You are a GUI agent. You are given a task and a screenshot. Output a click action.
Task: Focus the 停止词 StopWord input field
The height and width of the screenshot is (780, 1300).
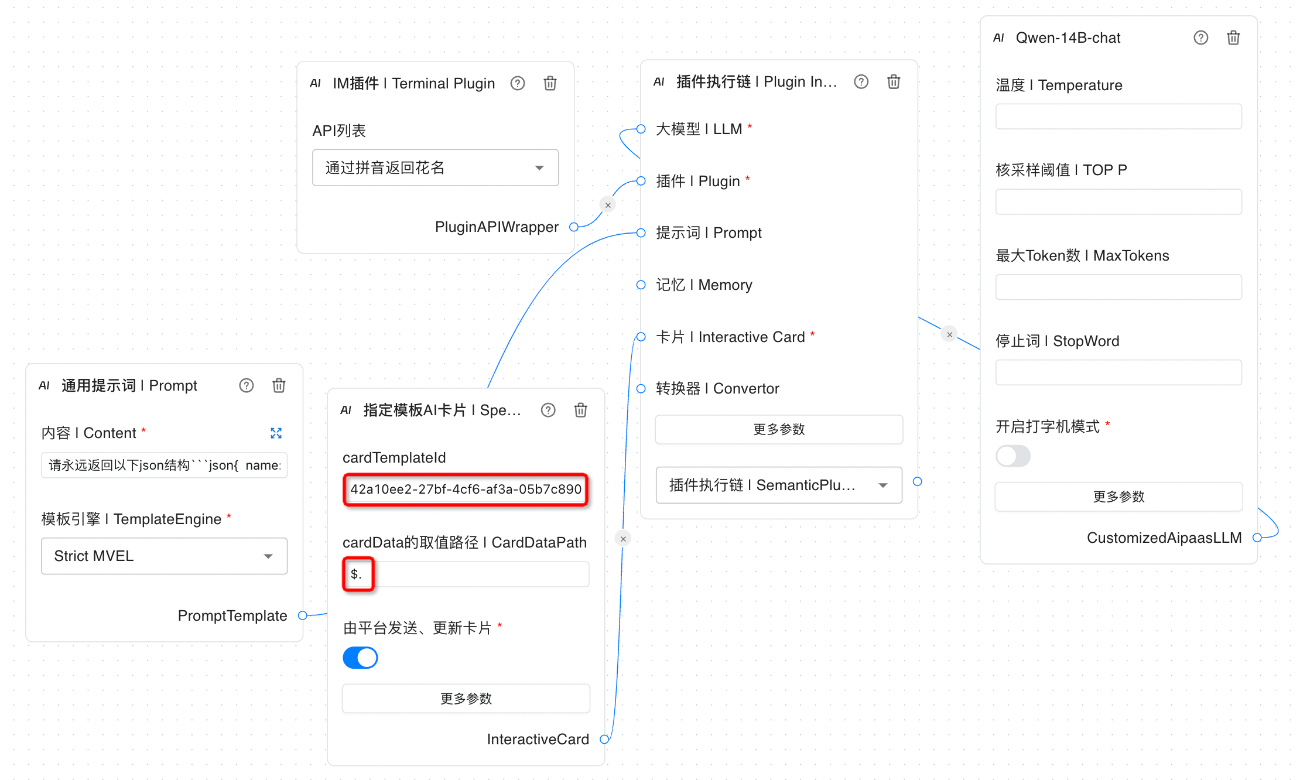[x=1118, y=372]
